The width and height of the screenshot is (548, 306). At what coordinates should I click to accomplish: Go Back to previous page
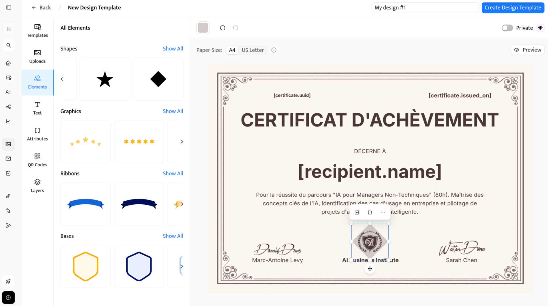41,7
